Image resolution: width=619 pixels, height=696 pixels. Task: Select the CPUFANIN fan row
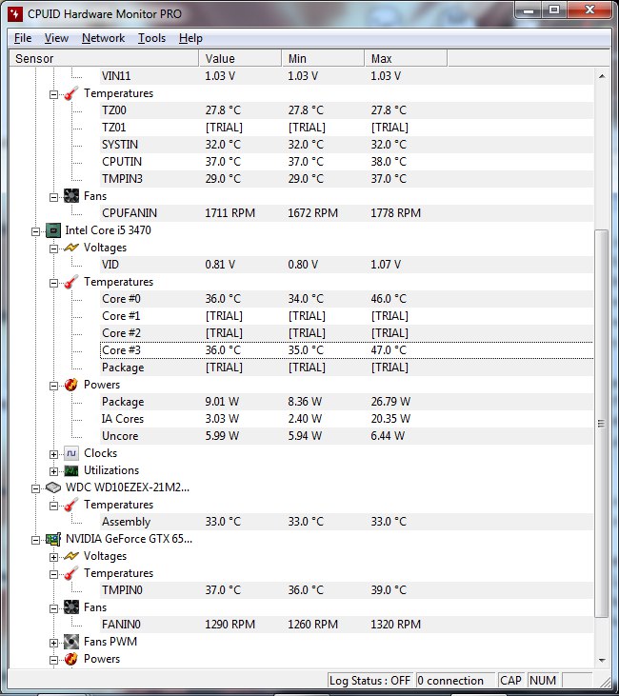[347, 213]
